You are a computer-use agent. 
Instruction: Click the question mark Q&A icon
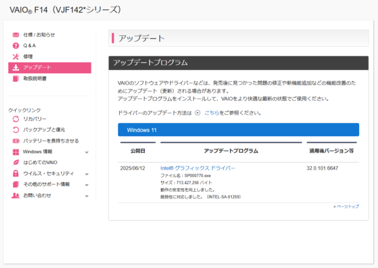pyautogui.click(x=16, y=45)
